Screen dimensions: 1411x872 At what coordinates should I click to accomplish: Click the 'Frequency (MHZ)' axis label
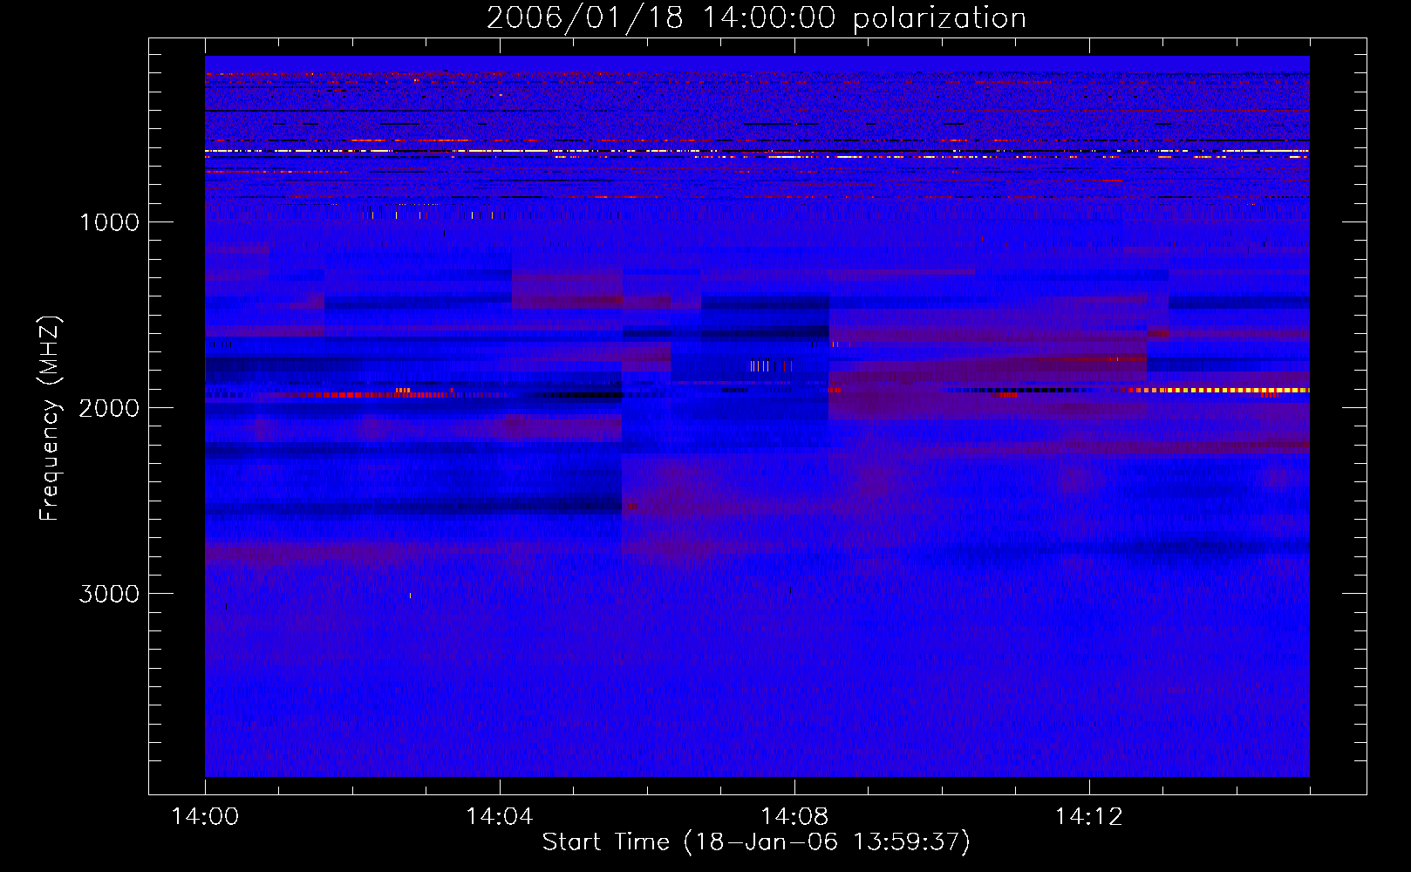click(50, 419)
